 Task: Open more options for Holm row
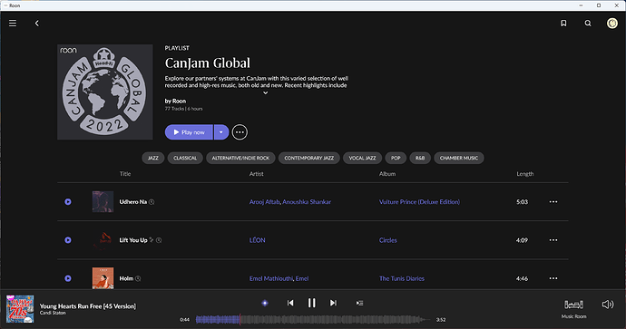(553, 278)
